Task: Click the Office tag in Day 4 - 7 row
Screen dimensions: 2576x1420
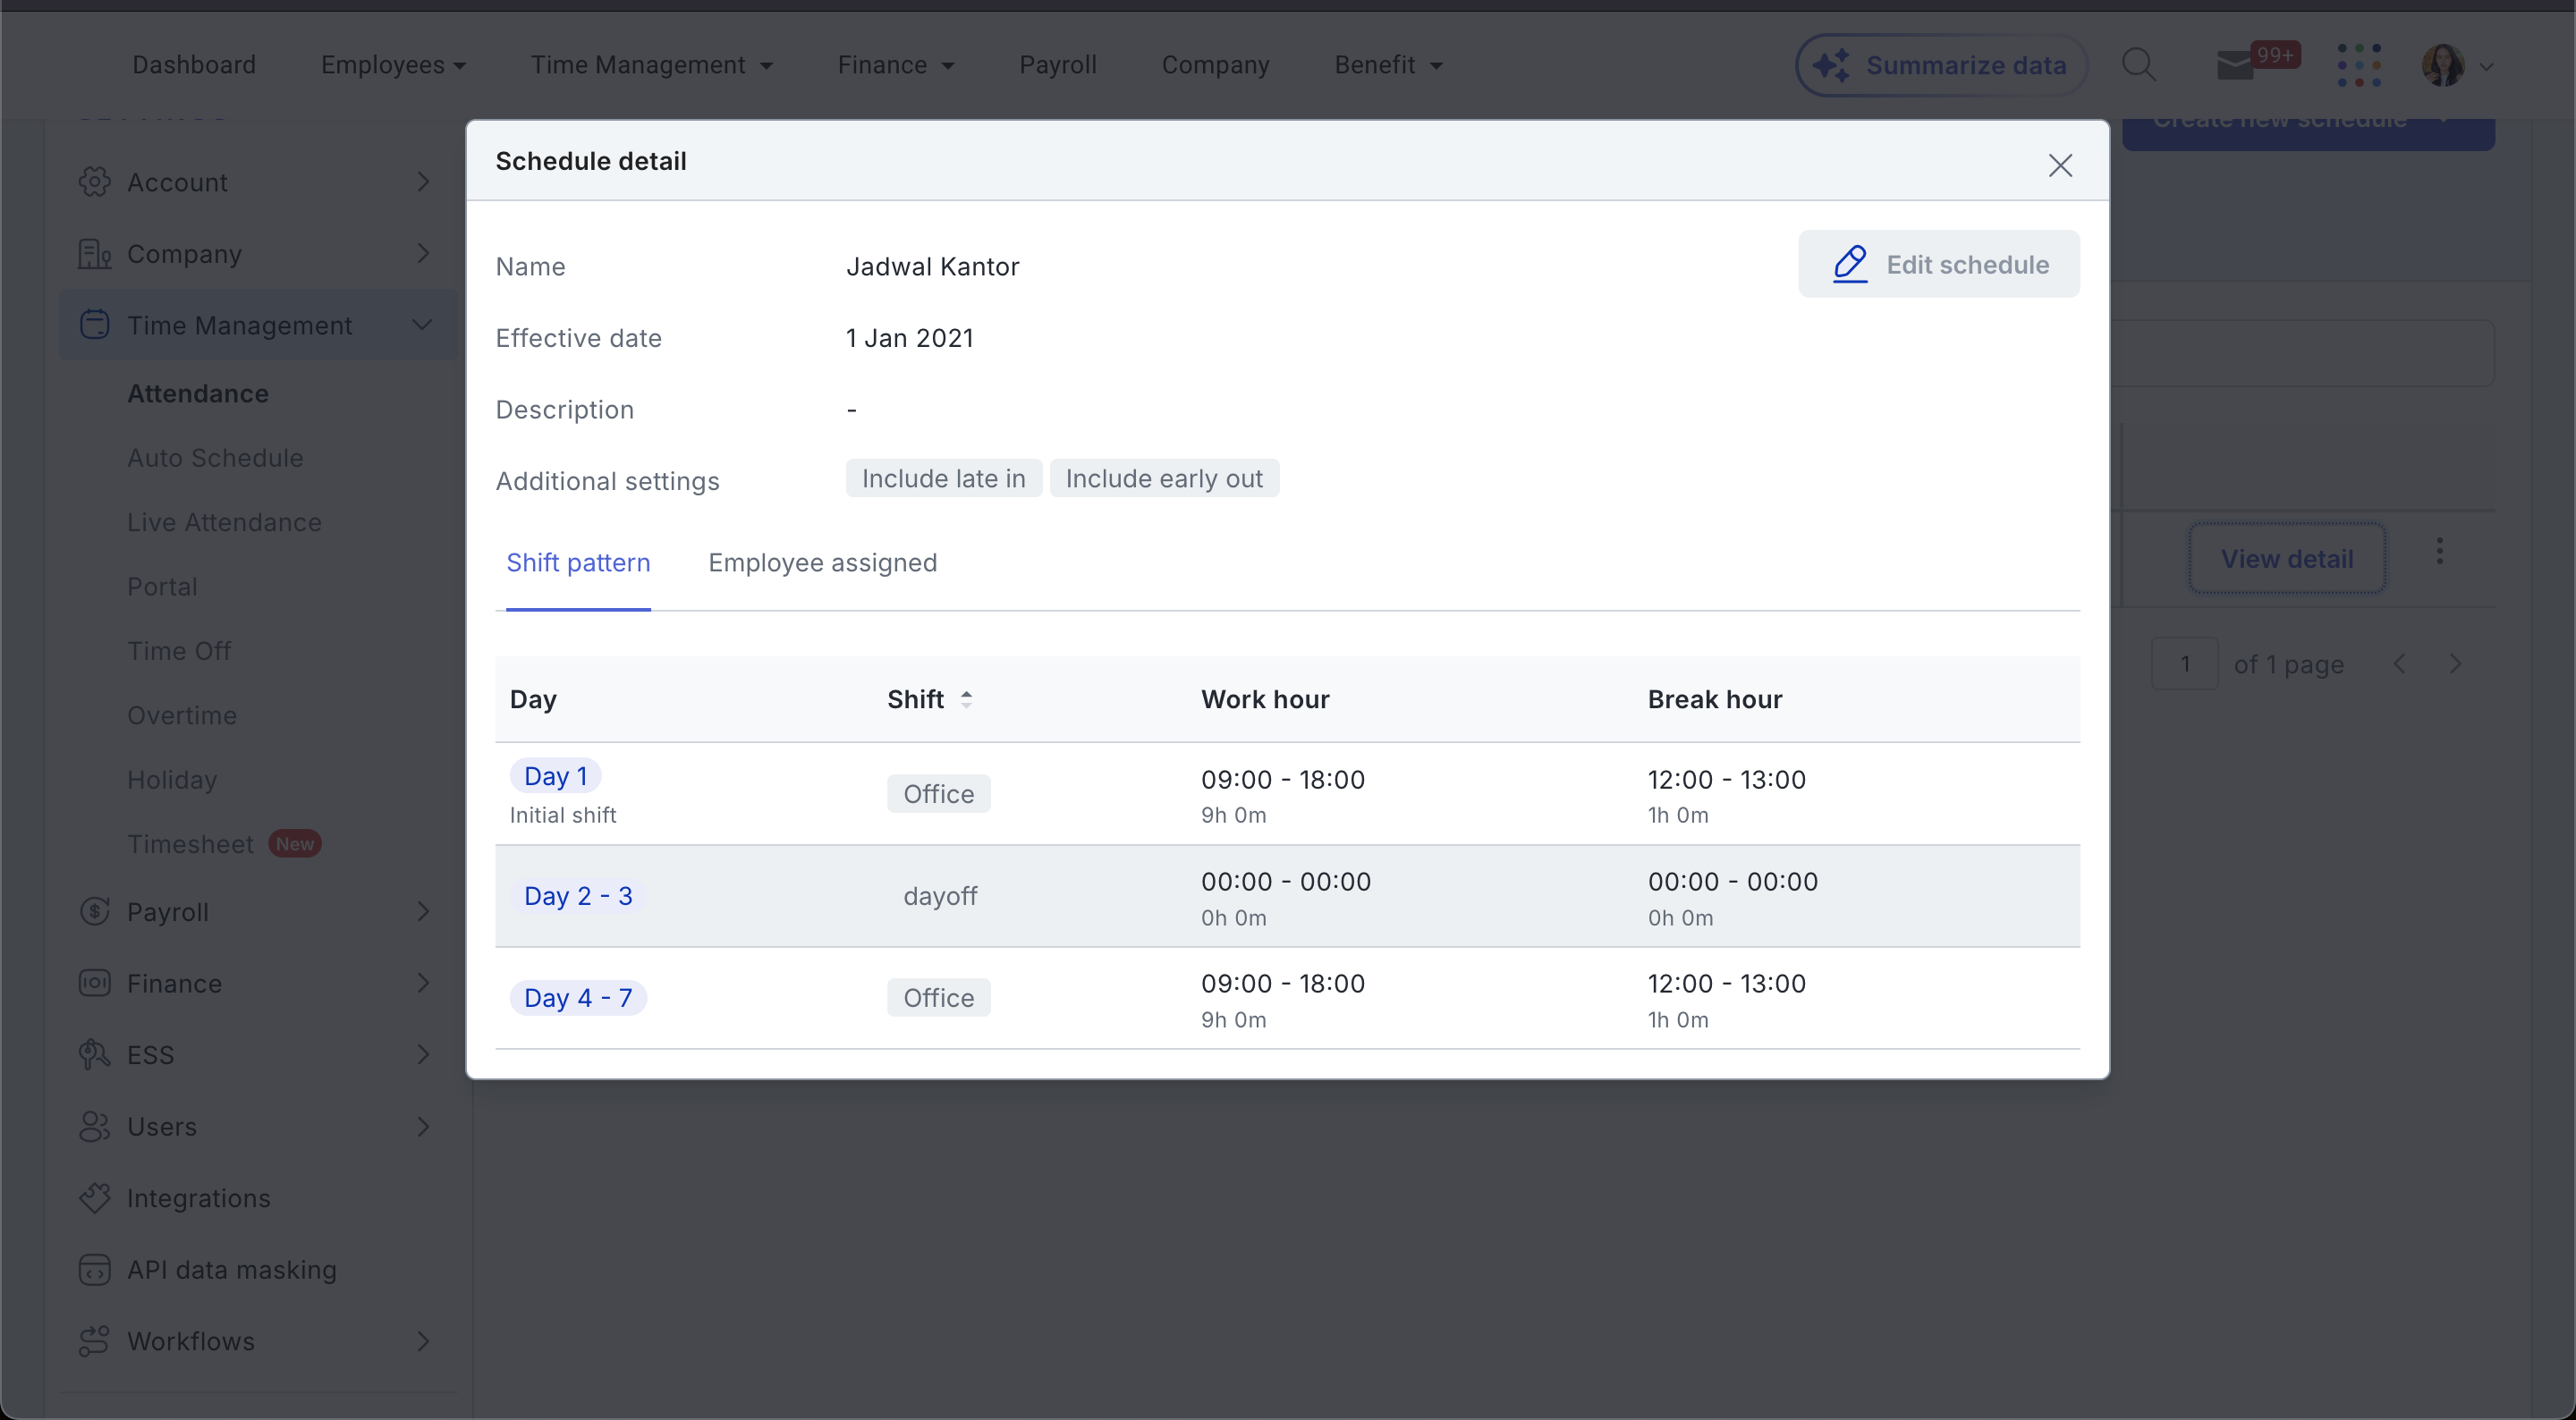Action: point(938,998)
